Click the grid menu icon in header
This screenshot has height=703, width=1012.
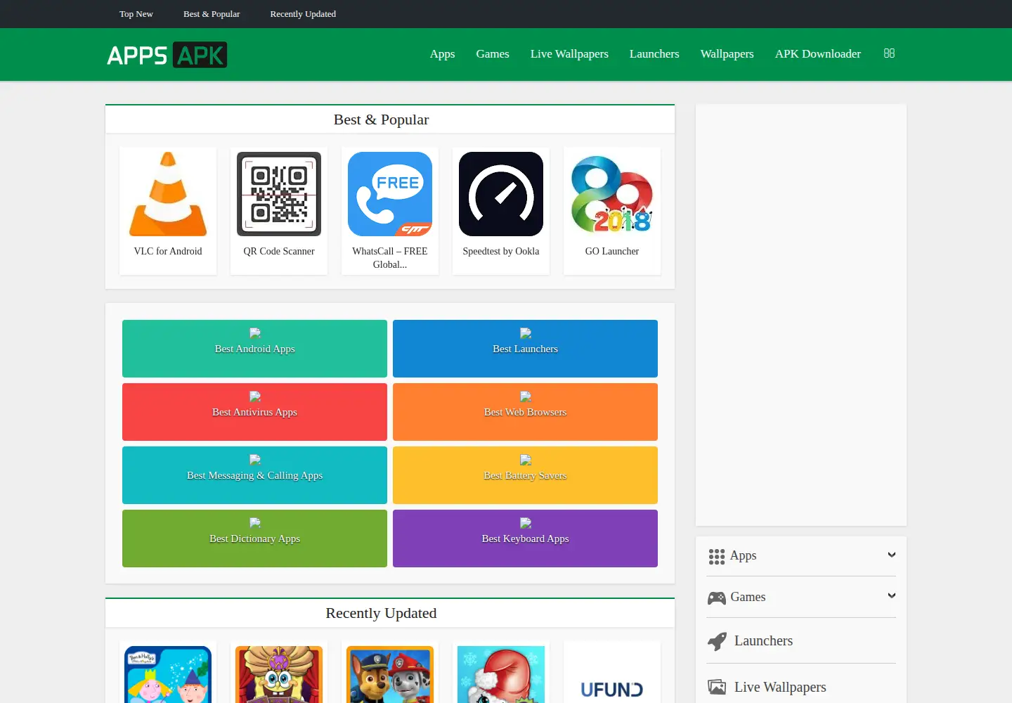[x=889, y=53]
